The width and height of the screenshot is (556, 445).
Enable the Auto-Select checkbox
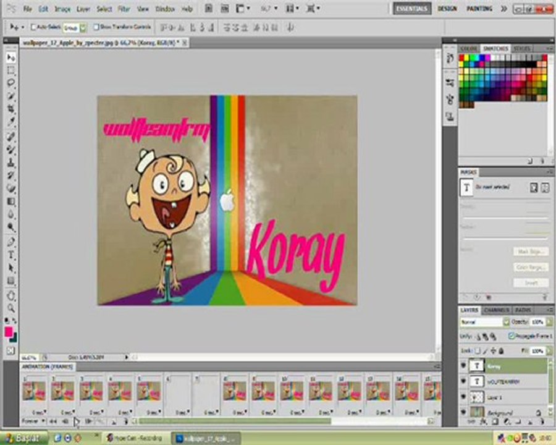(33, 27)
